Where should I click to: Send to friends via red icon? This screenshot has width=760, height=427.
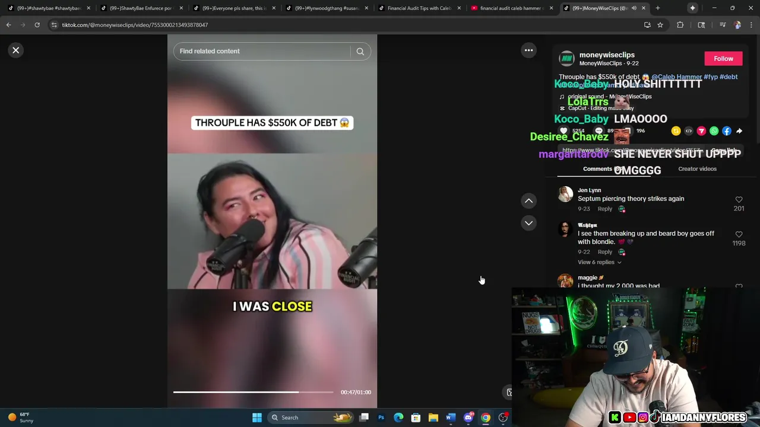pyautogui.click(x=701, y=131)
